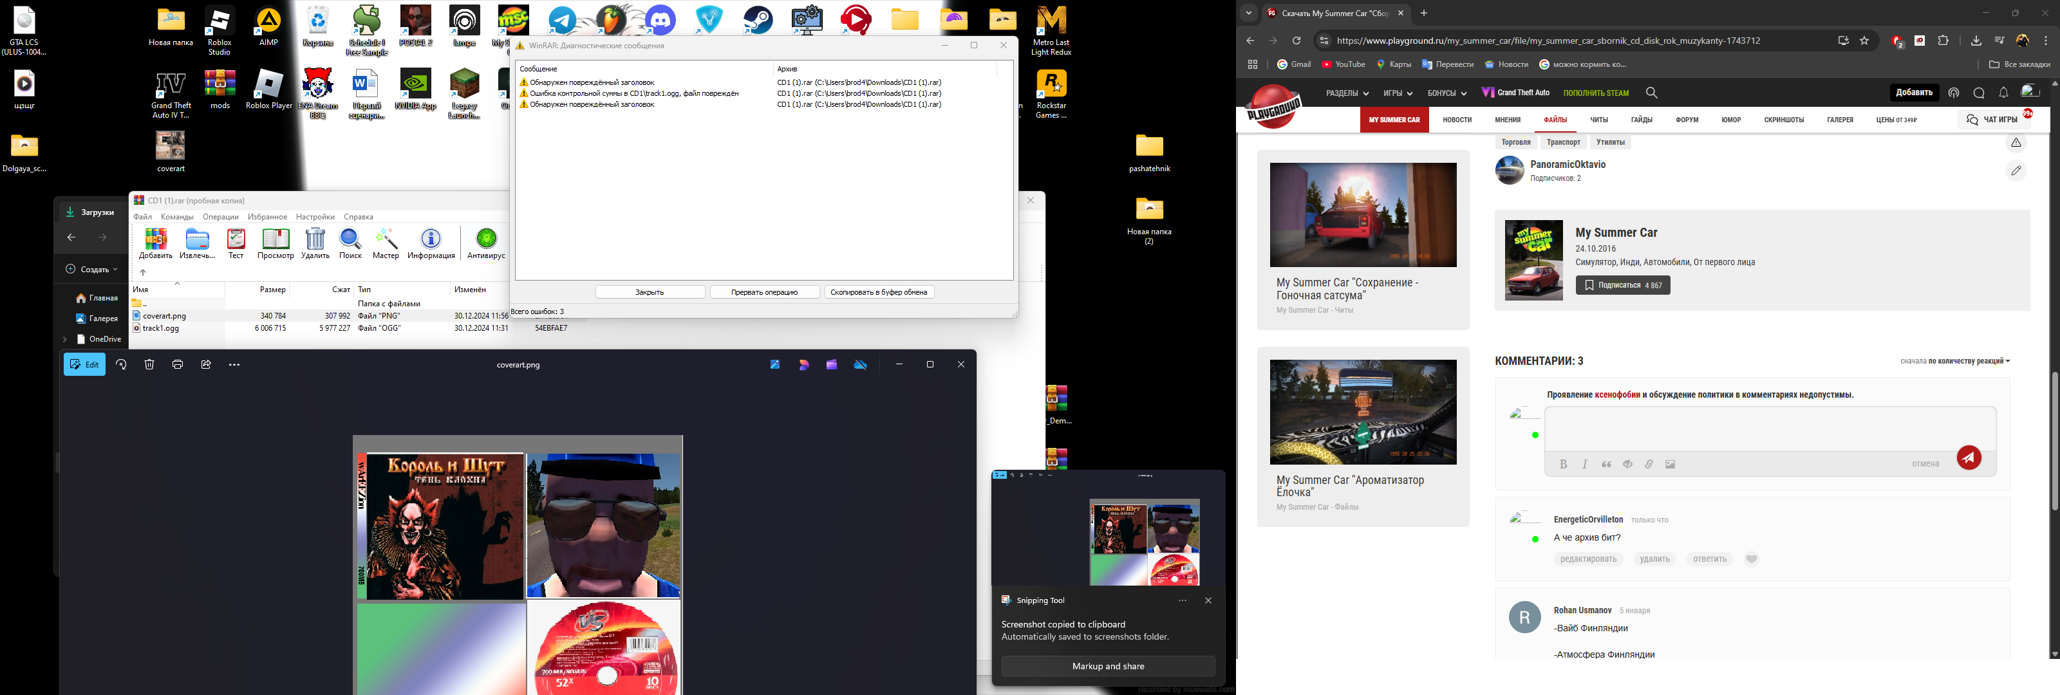
Task: Expand the РАЗДЕЛЫ dropdown on Playground
Action: coord(1347,93)
